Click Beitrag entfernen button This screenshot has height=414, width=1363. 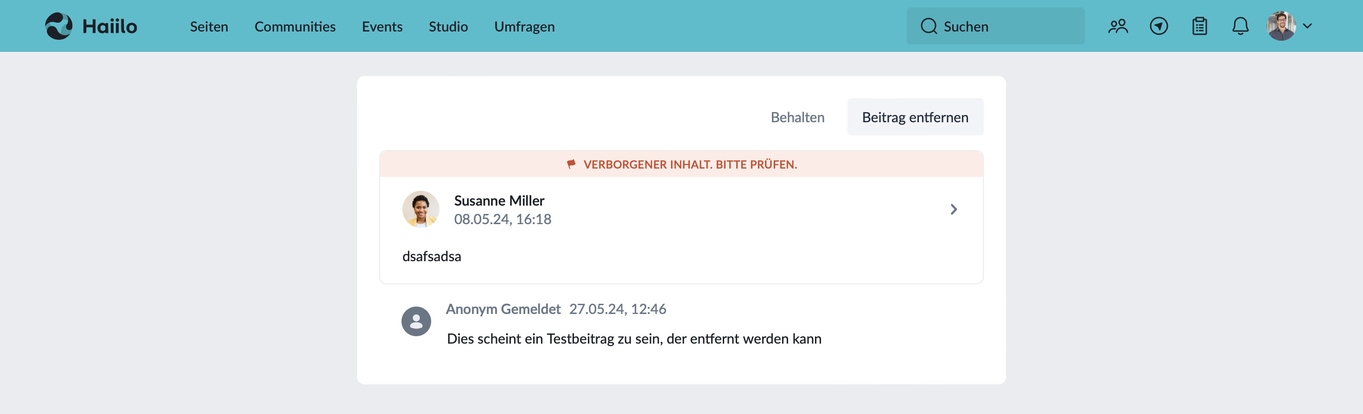point(915,117)
